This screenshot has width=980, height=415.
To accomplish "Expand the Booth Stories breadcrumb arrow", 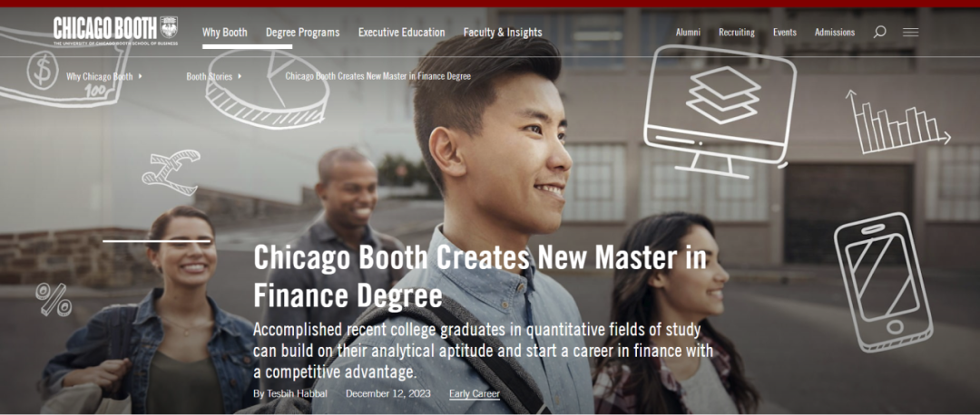I will pyautogui.click(x=240, y=76).
